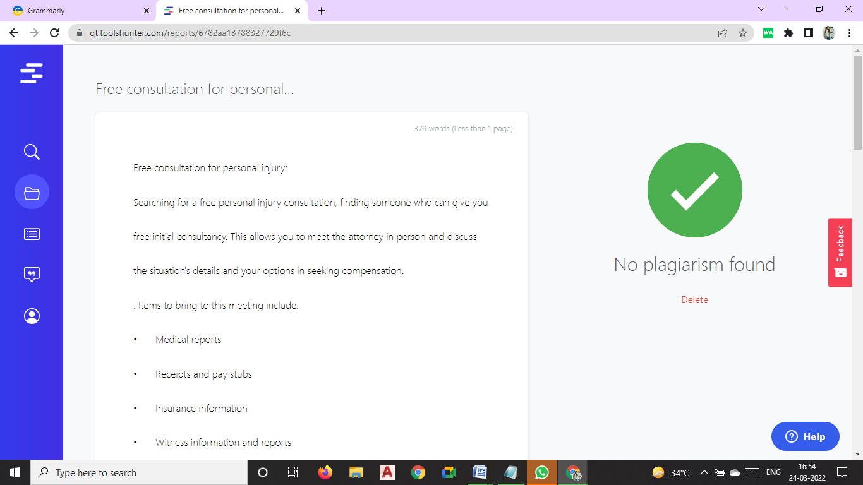
Task: Open the weather widget showing 34°C
Action: [x=670, y=472]
